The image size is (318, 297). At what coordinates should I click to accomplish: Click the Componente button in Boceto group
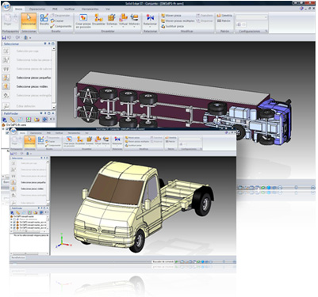(61, 26)
